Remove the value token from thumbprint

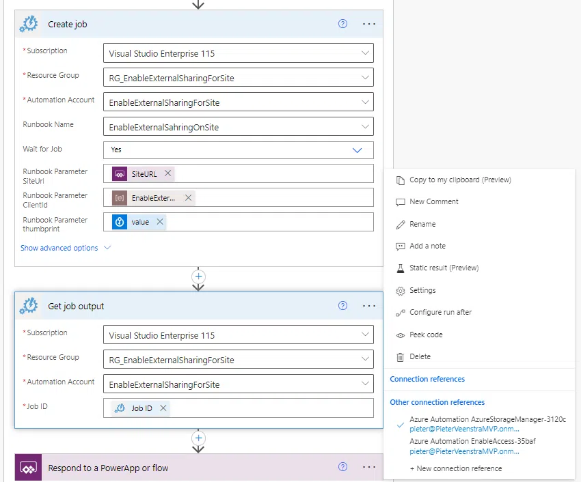[x=160, y=222]
